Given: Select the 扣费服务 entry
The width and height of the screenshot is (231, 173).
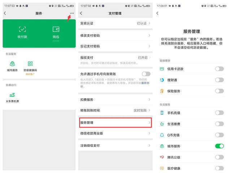Looking at the screenshot, I should click(x=115, y=99).
